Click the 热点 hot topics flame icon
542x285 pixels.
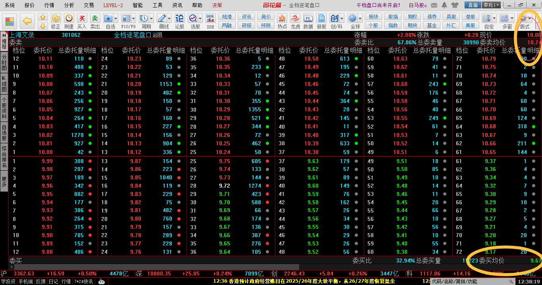(282, 19)
